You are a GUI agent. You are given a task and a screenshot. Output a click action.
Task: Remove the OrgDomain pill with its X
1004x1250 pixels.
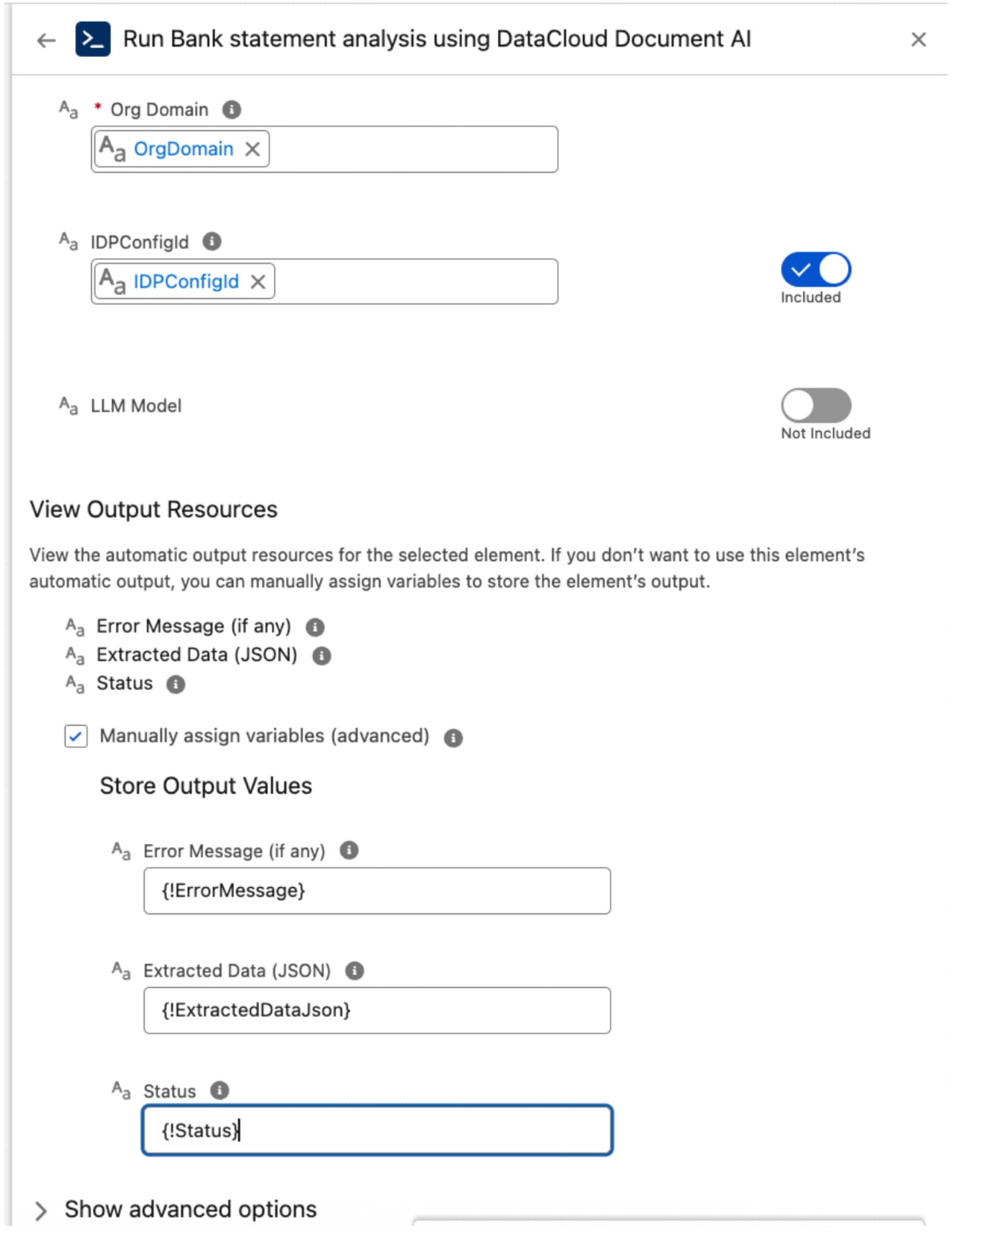[253, 150]
